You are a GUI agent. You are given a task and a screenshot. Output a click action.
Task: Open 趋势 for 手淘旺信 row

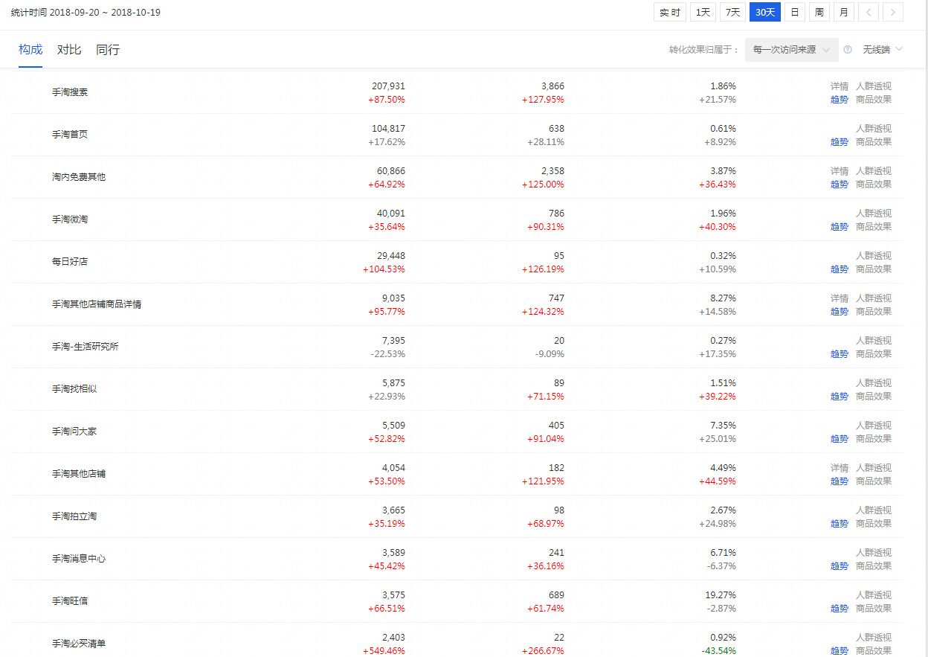[840, 609]
